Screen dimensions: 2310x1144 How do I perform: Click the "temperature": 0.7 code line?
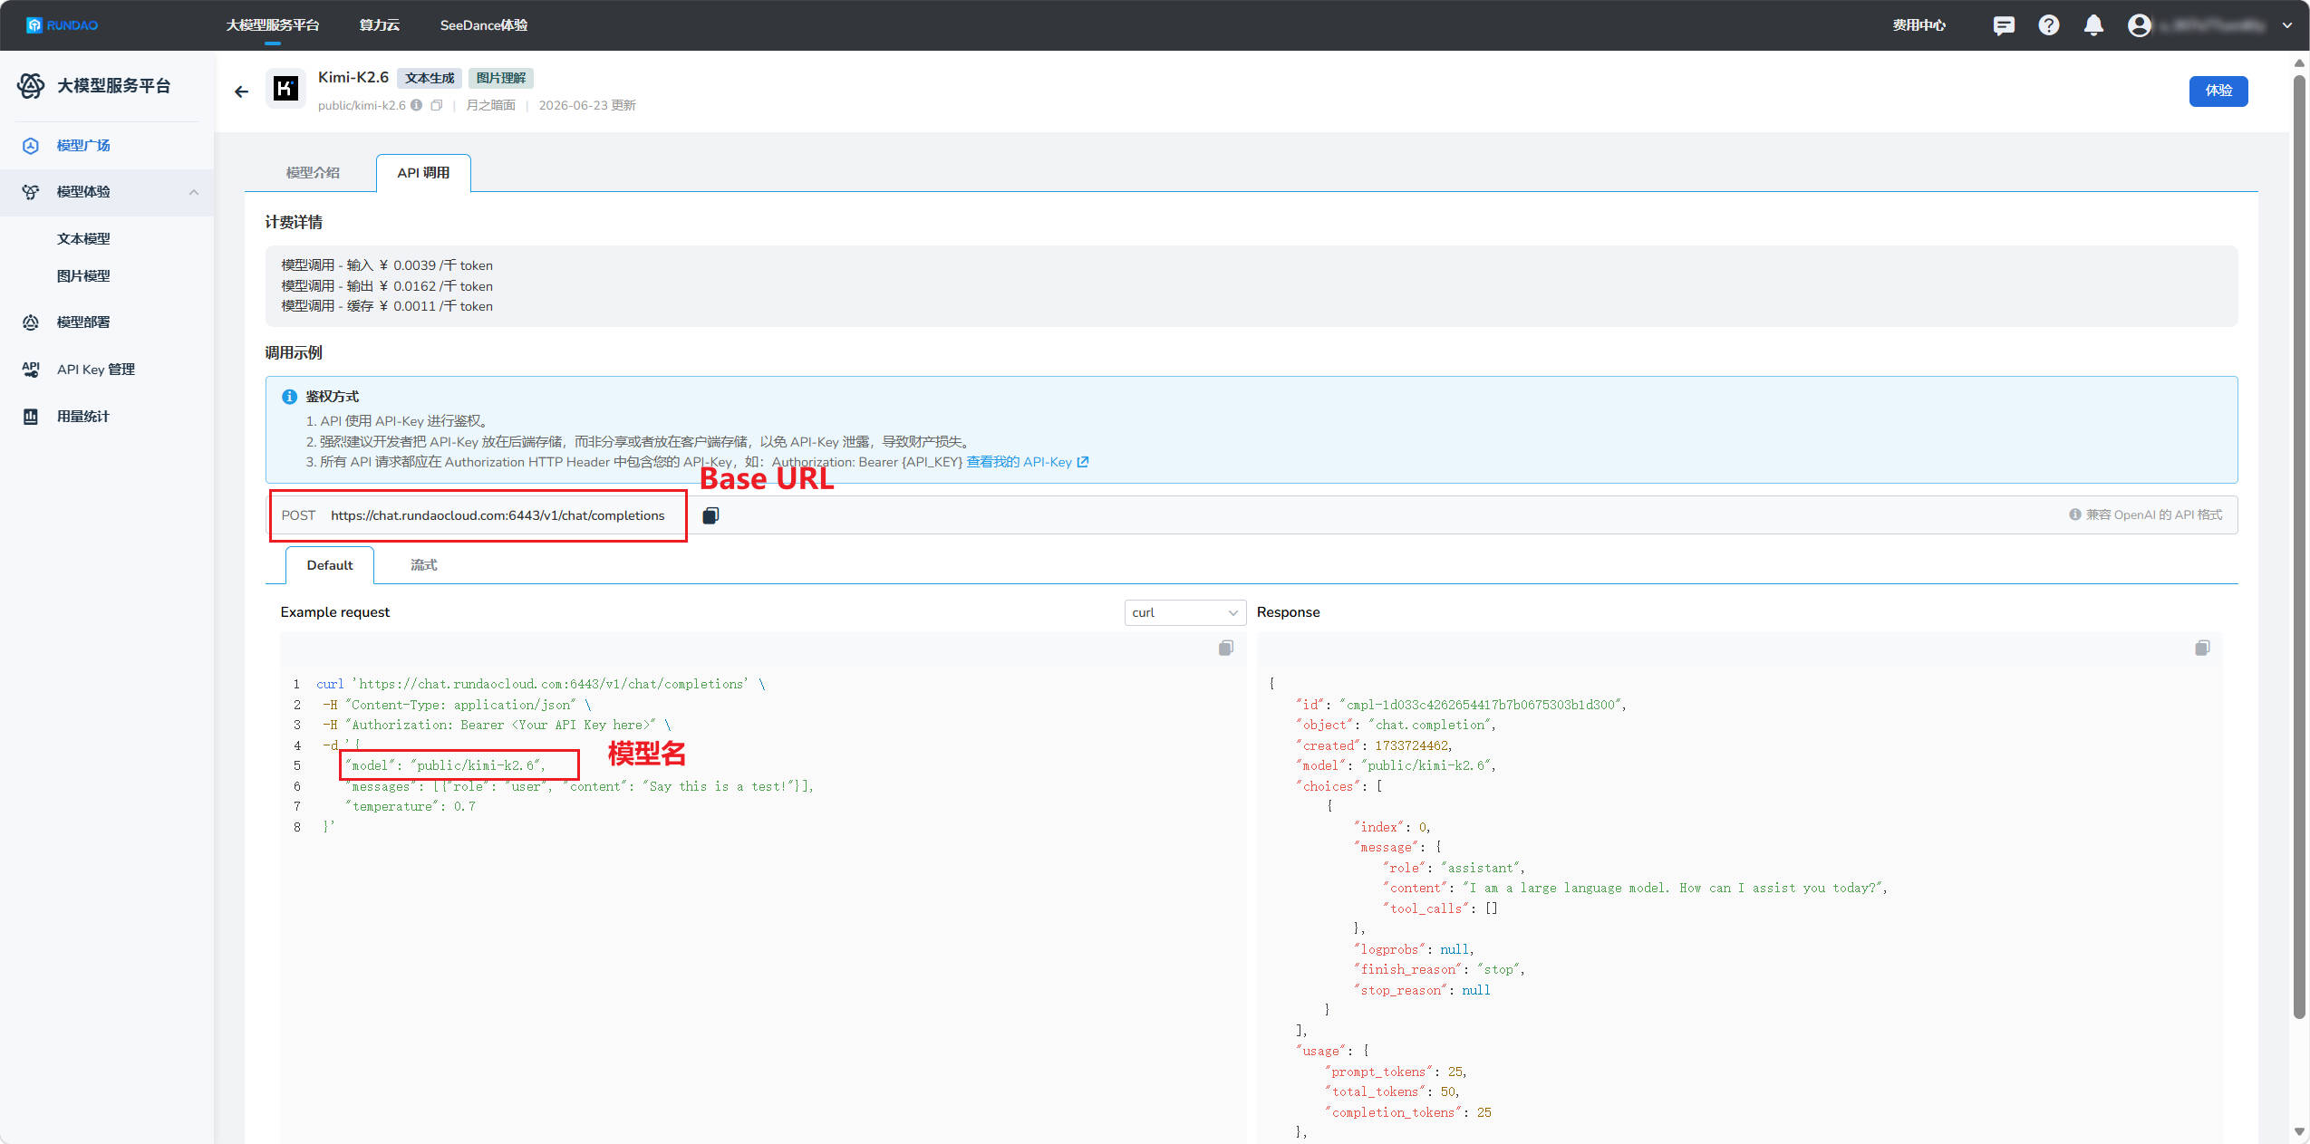pyautogui.click(x=410, y=806)
